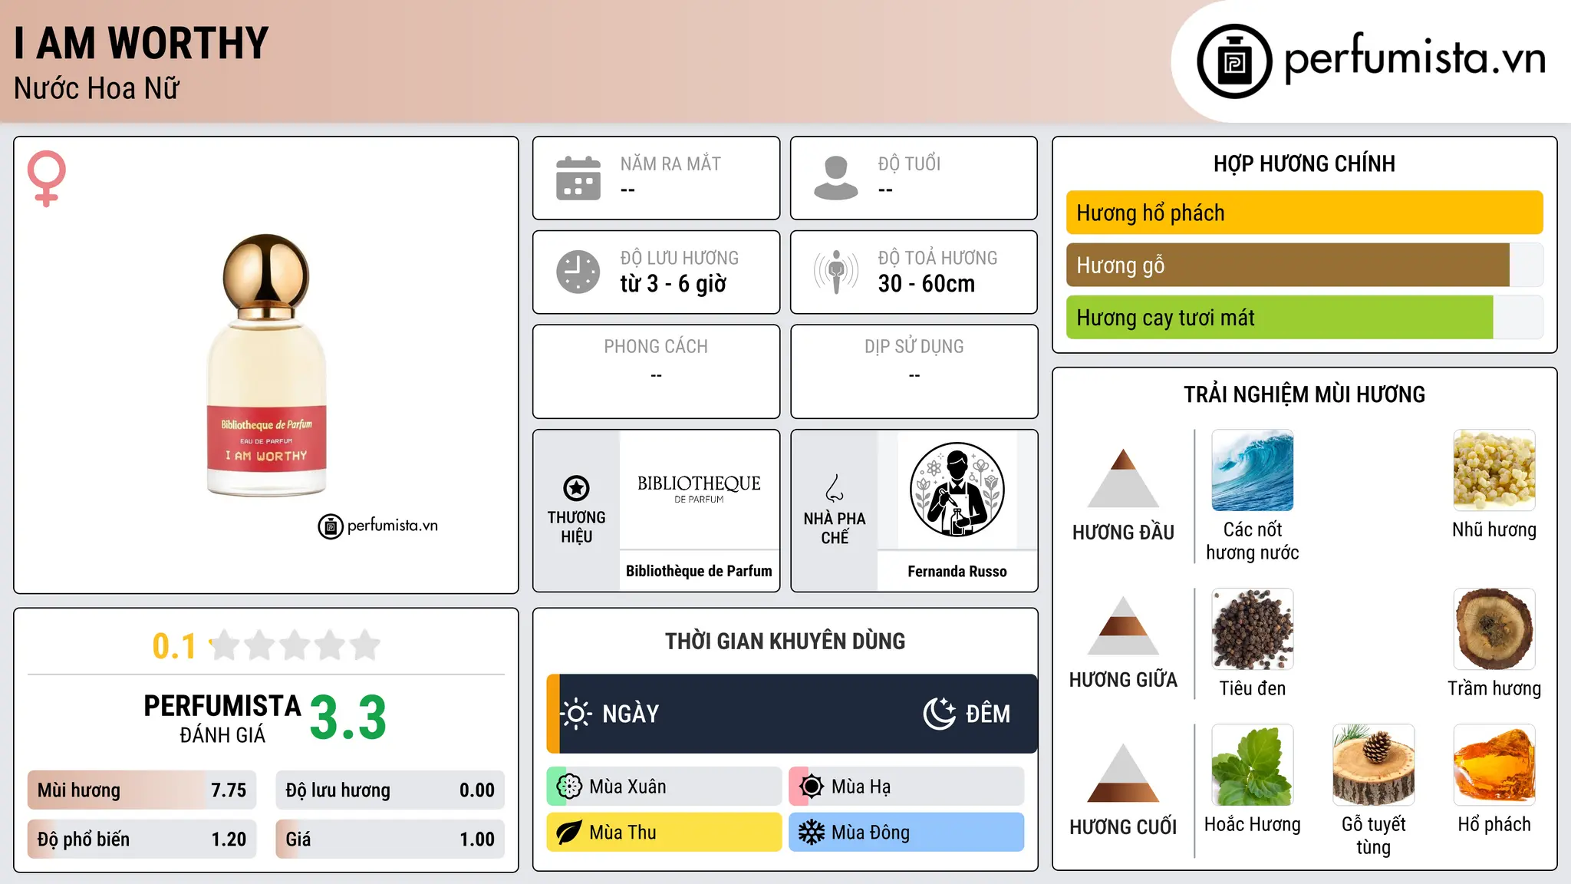The width and height of the screenshot is (1571, 884).
Task: Select the Hổ phách amber image
Action: click(1494, 765)
